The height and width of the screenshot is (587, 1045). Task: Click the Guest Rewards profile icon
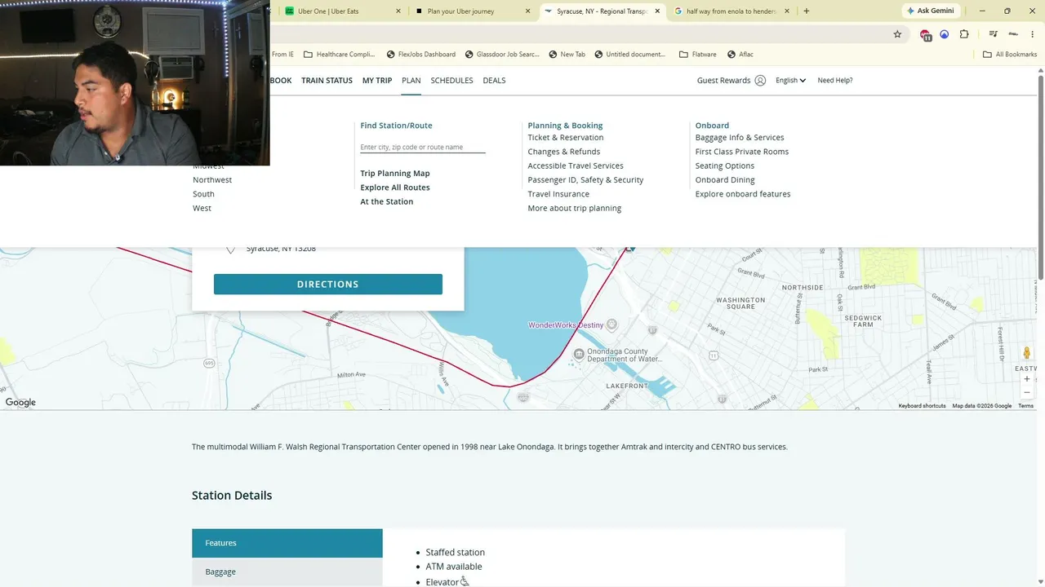point(760,81)
